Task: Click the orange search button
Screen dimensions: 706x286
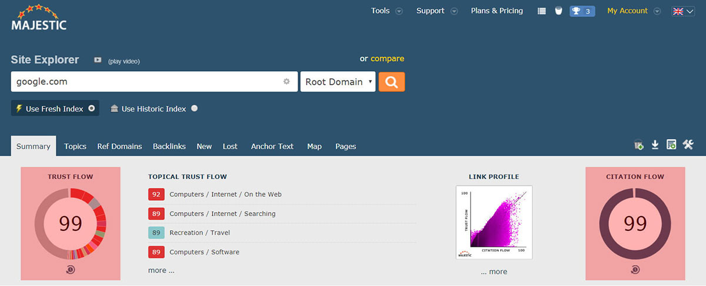Action: 391,82
